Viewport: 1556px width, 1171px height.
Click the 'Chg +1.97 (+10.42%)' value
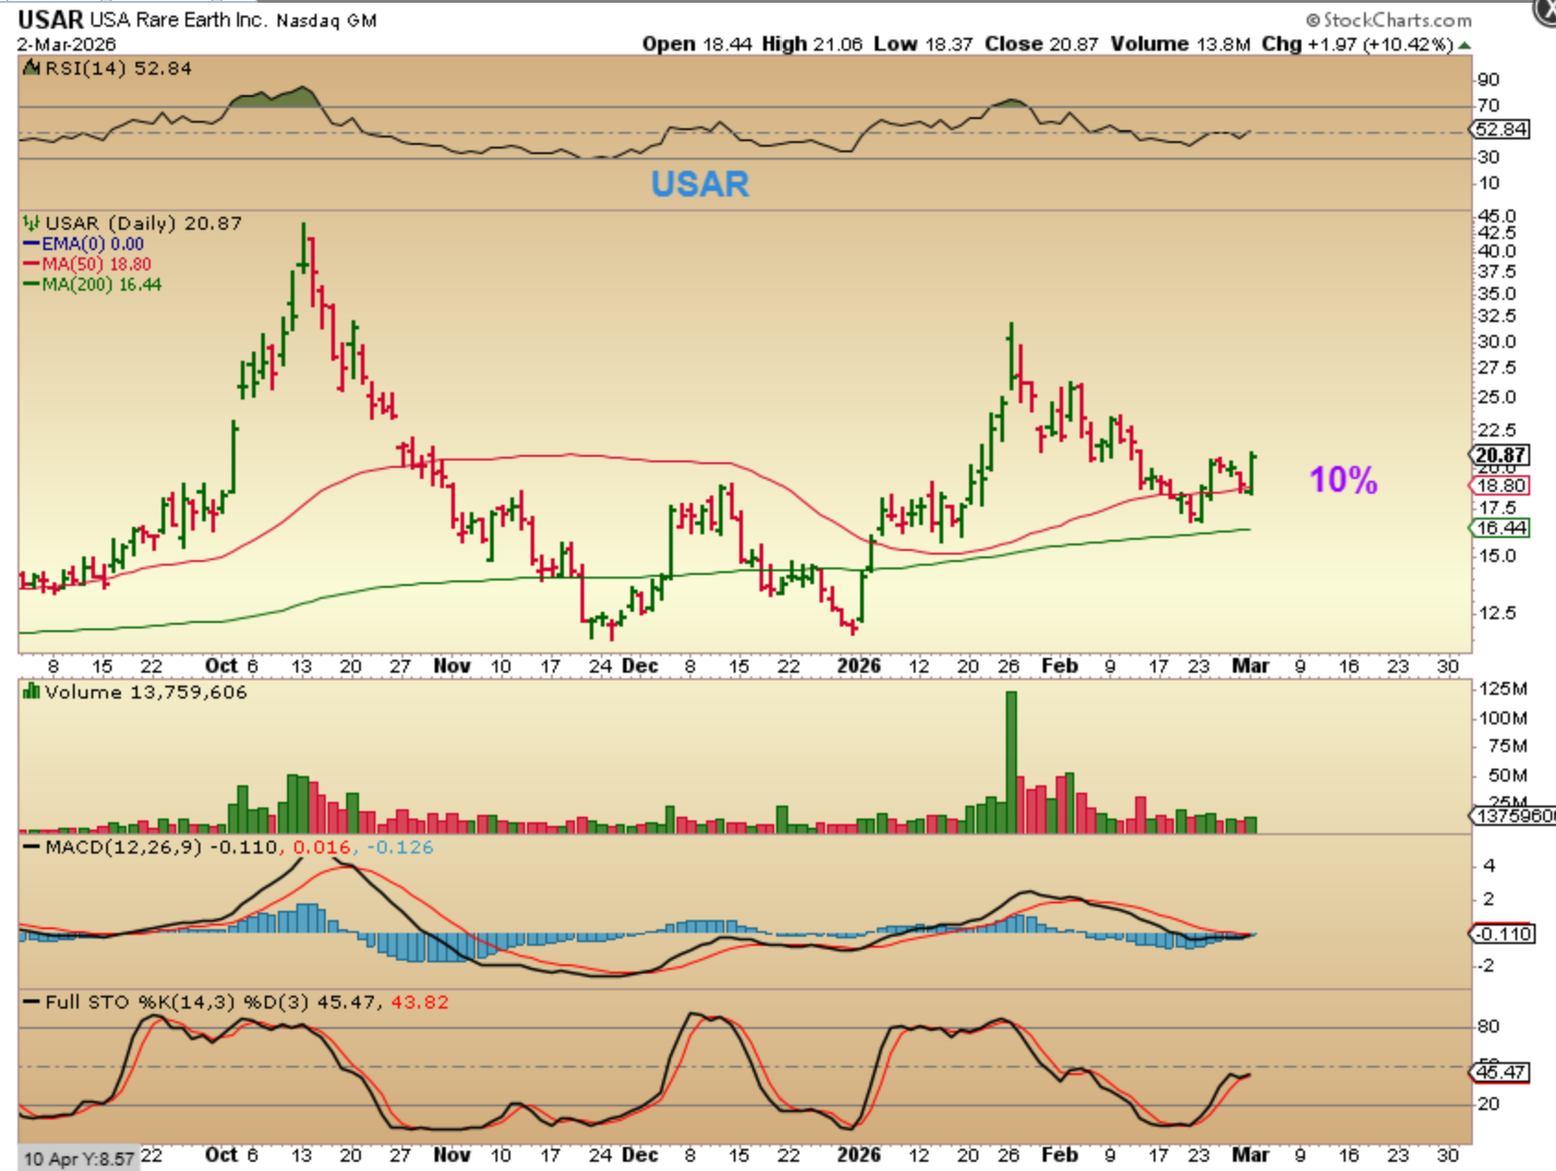point(1358,44)
